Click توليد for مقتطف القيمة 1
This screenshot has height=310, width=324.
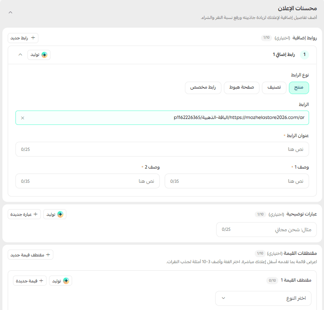pos(61,281)
